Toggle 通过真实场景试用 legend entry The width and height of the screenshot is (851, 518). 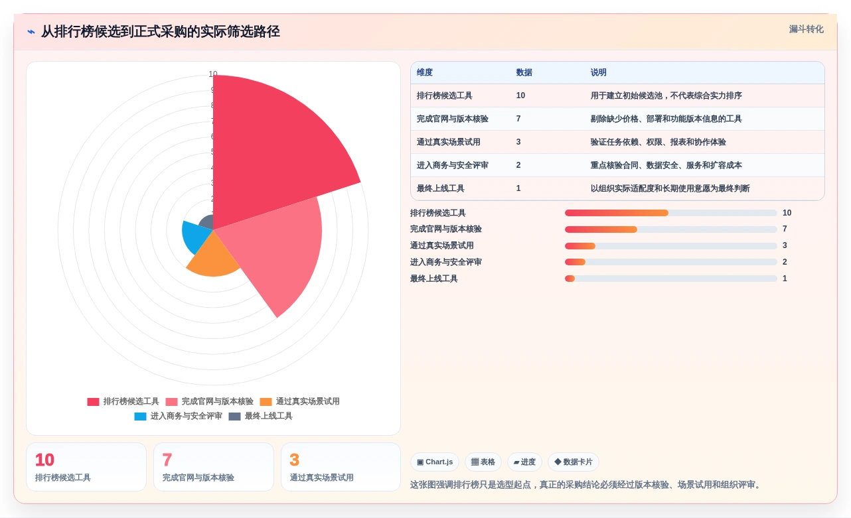pos(299,401)
